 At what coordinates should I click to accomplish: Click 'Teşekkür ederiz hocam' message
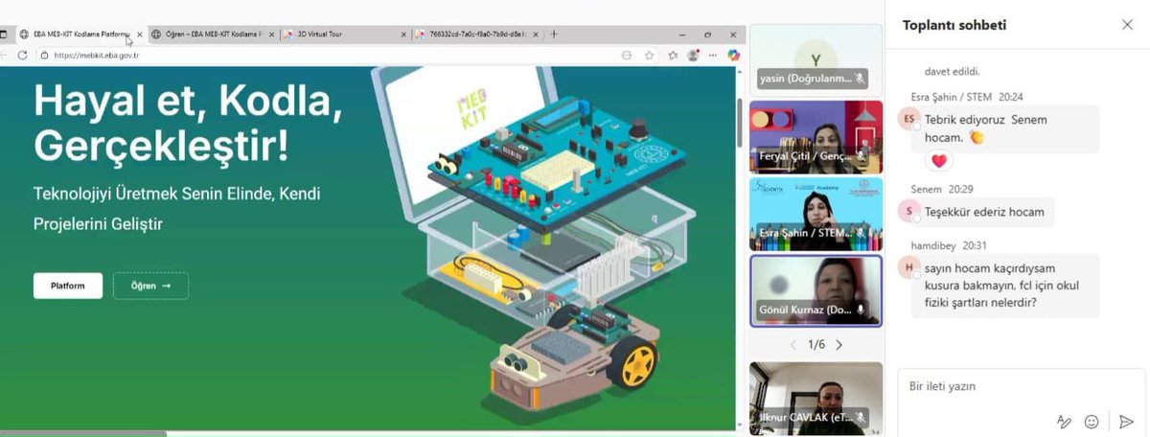tap(984, 212)
